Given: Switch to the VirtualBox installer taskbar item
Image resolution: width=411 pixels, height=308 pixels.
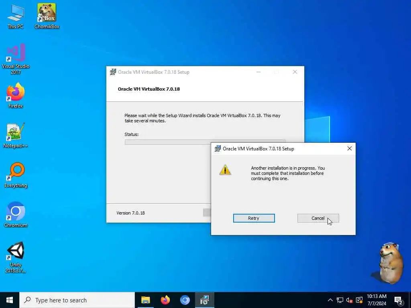Looking at the screenshot, I should pyautogui.click(x=204, y=300).
